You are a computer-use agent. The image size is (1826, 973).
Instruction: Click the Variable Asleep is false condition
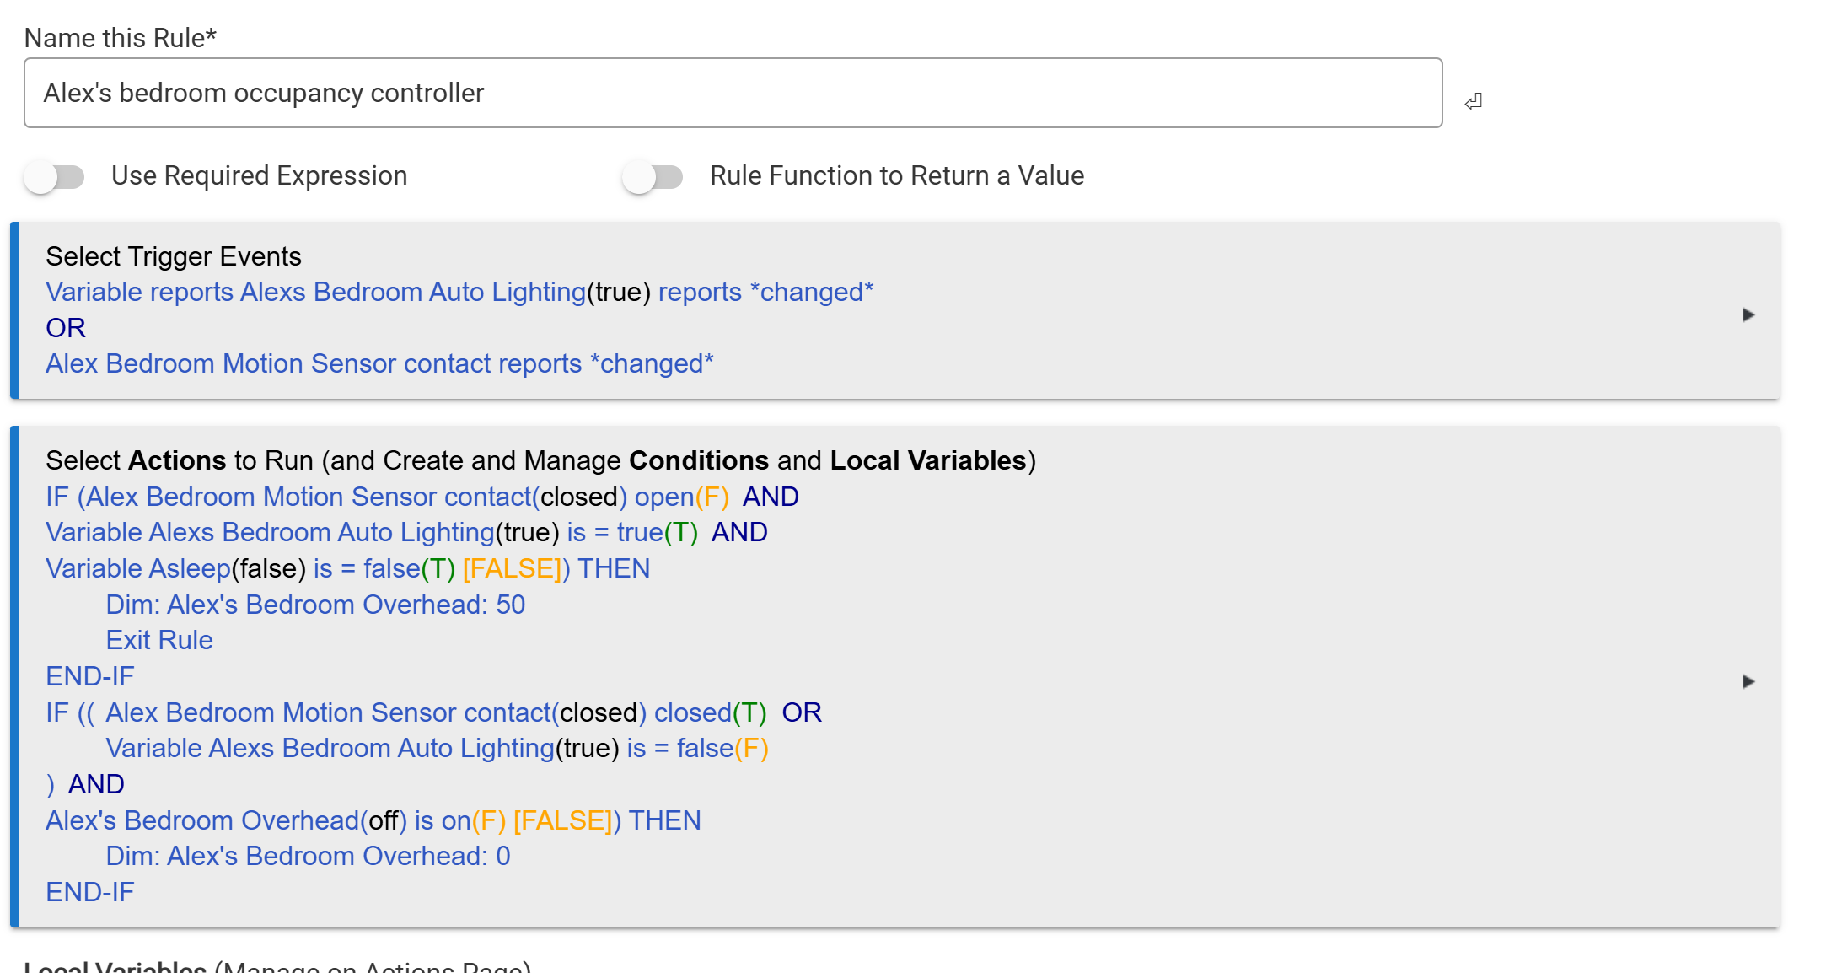[x=249, y=568]
